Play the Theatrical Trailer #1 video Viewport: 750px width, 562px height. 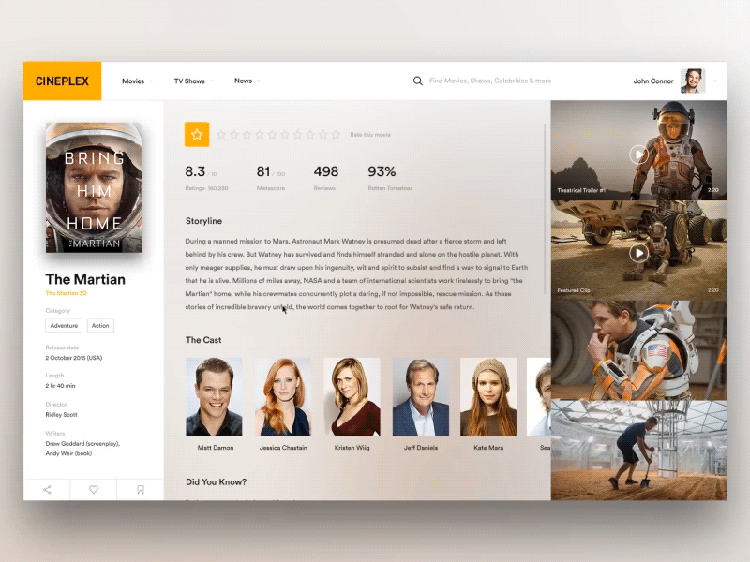click(x=640, y=155)
